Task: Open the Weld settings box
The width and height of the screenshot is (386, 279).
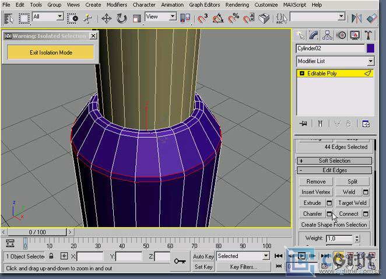Action: coord(366,192)
